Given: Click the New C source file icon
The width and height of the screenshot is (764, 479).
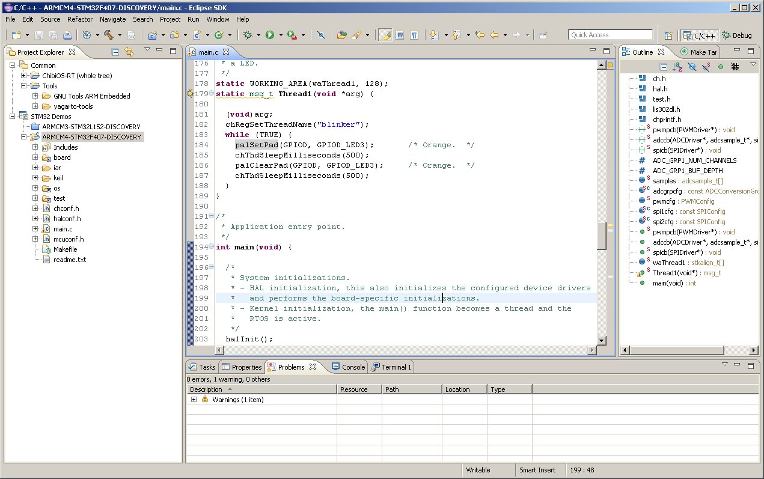Looking at the screenshot, I should (197, 35).
